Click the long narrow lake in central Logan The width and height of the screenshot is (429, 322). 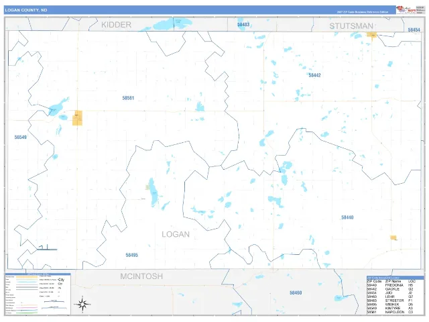[x=153, y=192]
